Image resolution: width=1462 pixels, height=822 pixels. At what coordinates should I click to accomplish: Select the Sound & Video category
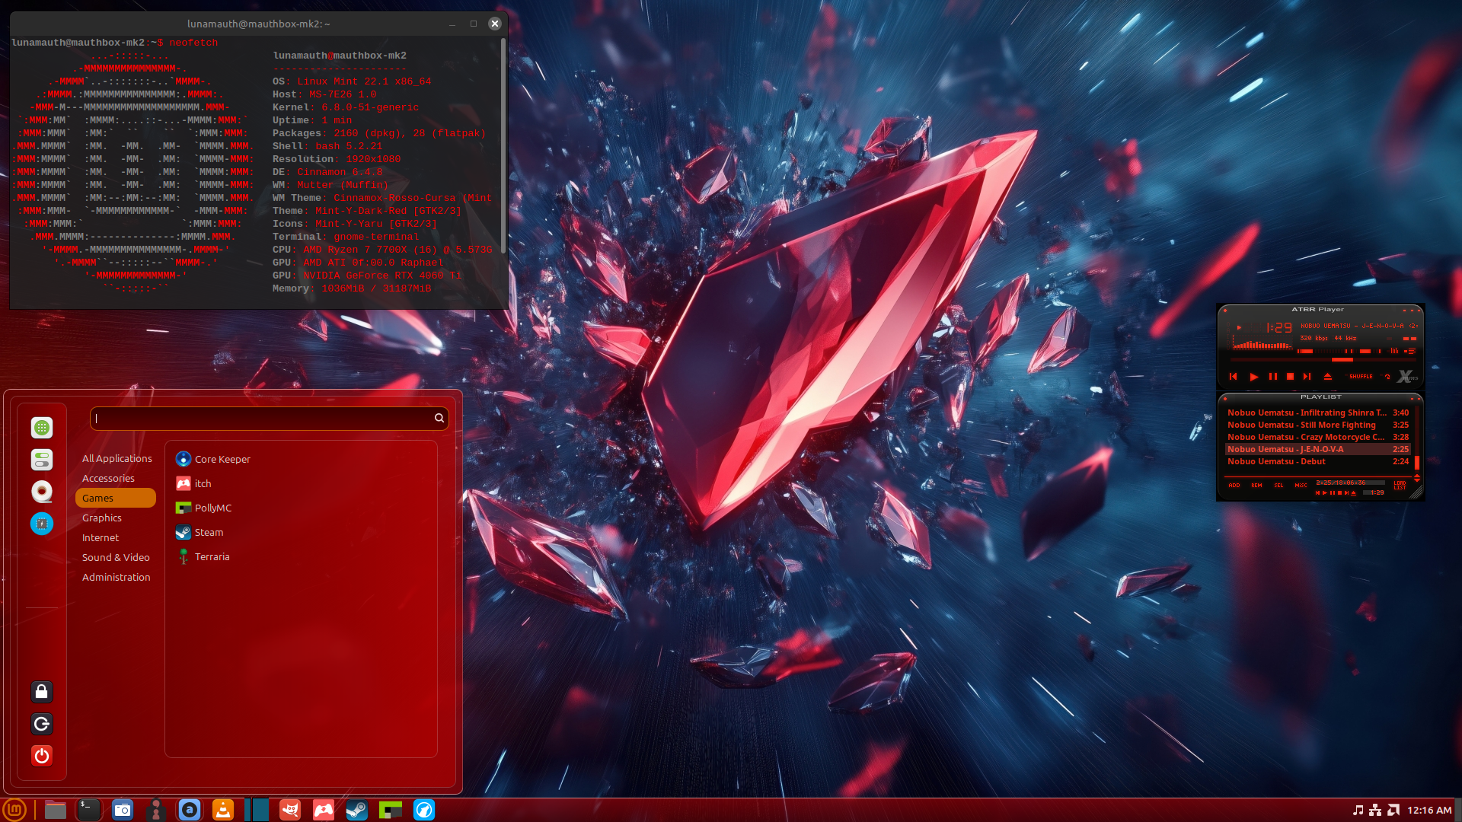coord(116,557)
